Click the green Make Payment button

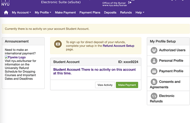[x=127, y=85]
